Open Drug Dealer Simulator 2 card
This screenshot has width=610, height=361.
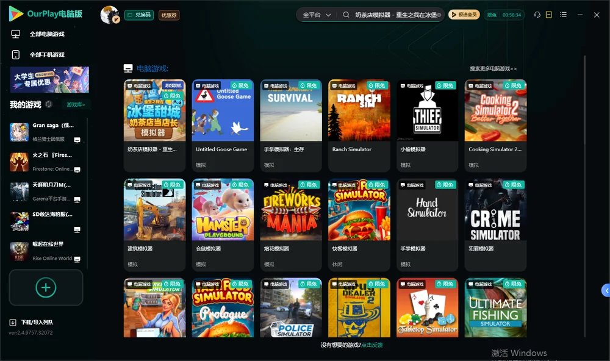coord(359,307)
